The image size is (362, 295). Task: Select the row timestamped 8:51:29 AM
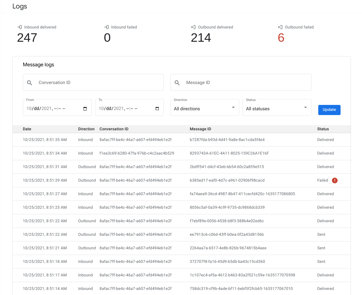click(141, 180)
